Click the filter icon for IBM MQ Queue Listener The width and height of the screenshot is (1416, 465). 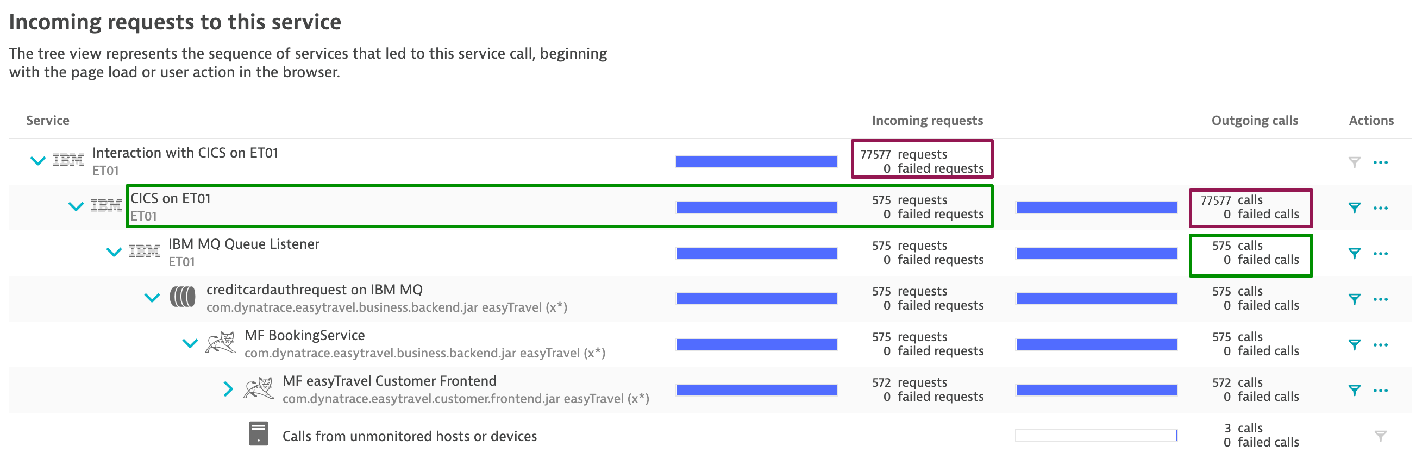pos(1354,253)
